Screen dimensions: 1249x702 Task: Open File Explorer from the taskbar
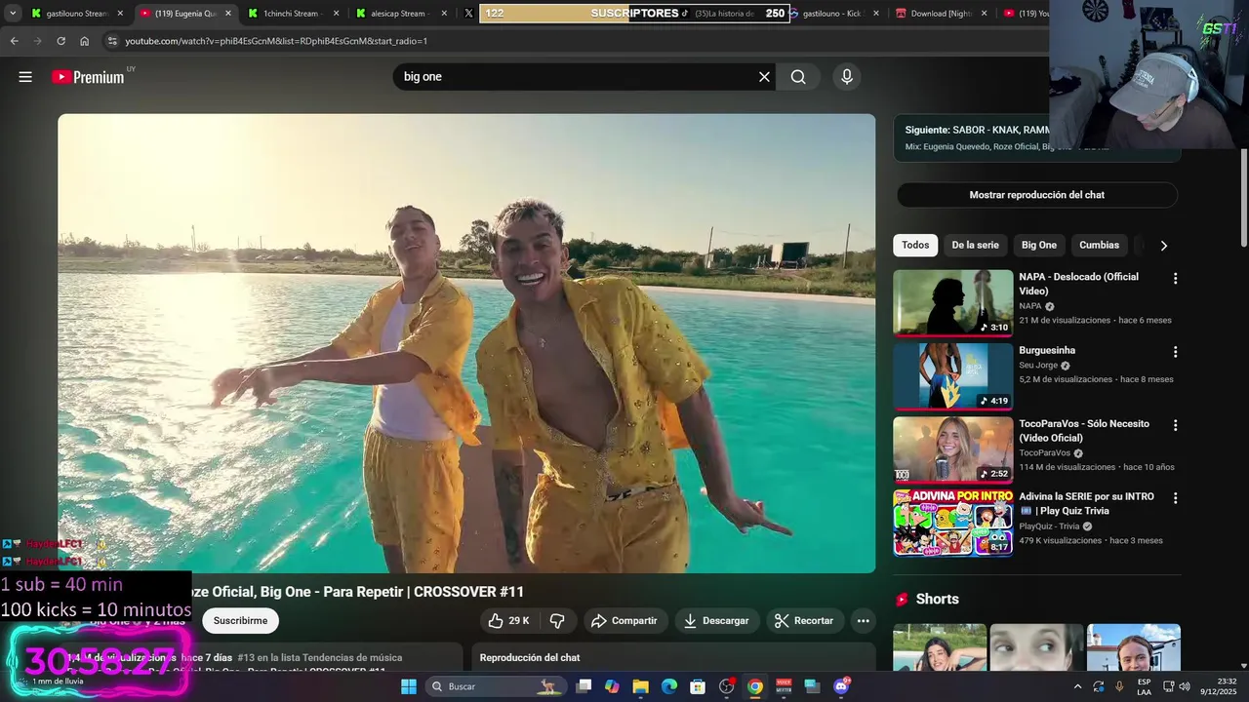coord(640,686)
